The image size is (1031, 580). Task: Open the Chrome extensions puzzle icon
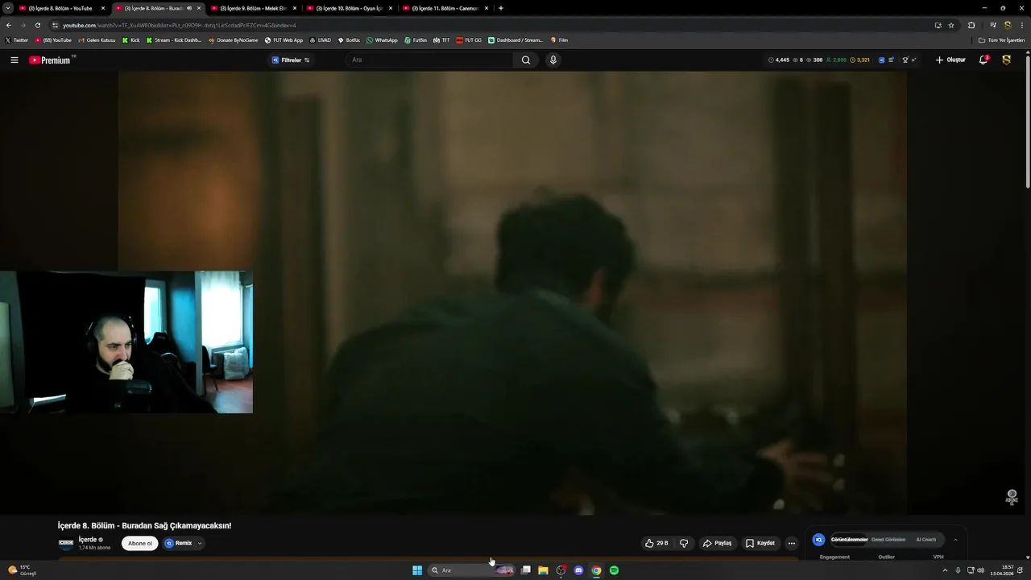971,25
